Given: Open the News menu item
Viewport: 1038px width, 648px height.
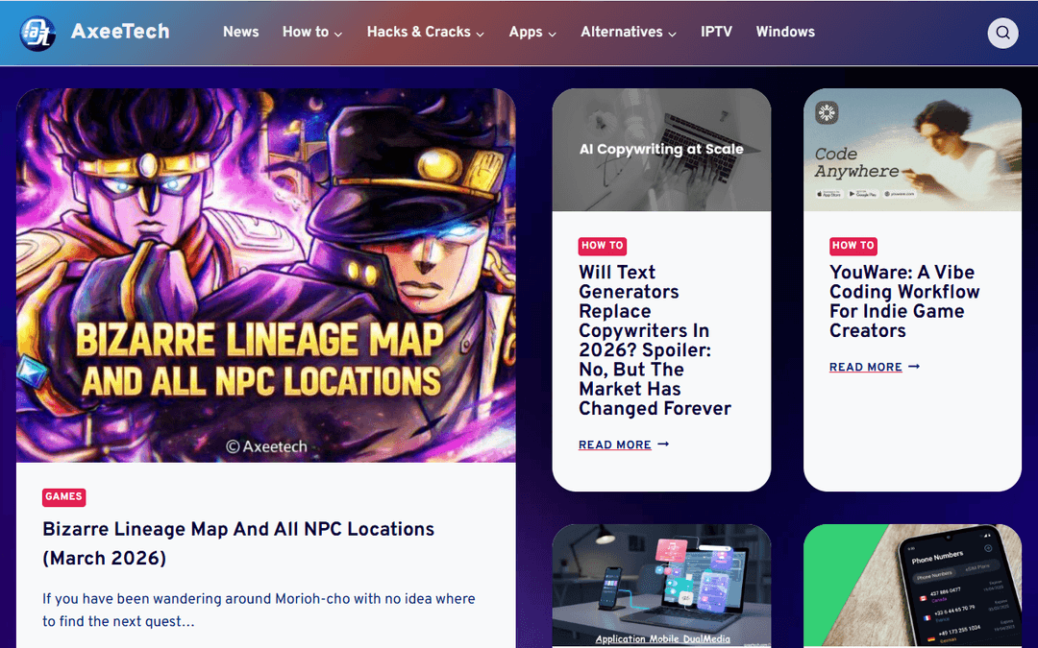Looking at the screenshot, I should point(240,32).
